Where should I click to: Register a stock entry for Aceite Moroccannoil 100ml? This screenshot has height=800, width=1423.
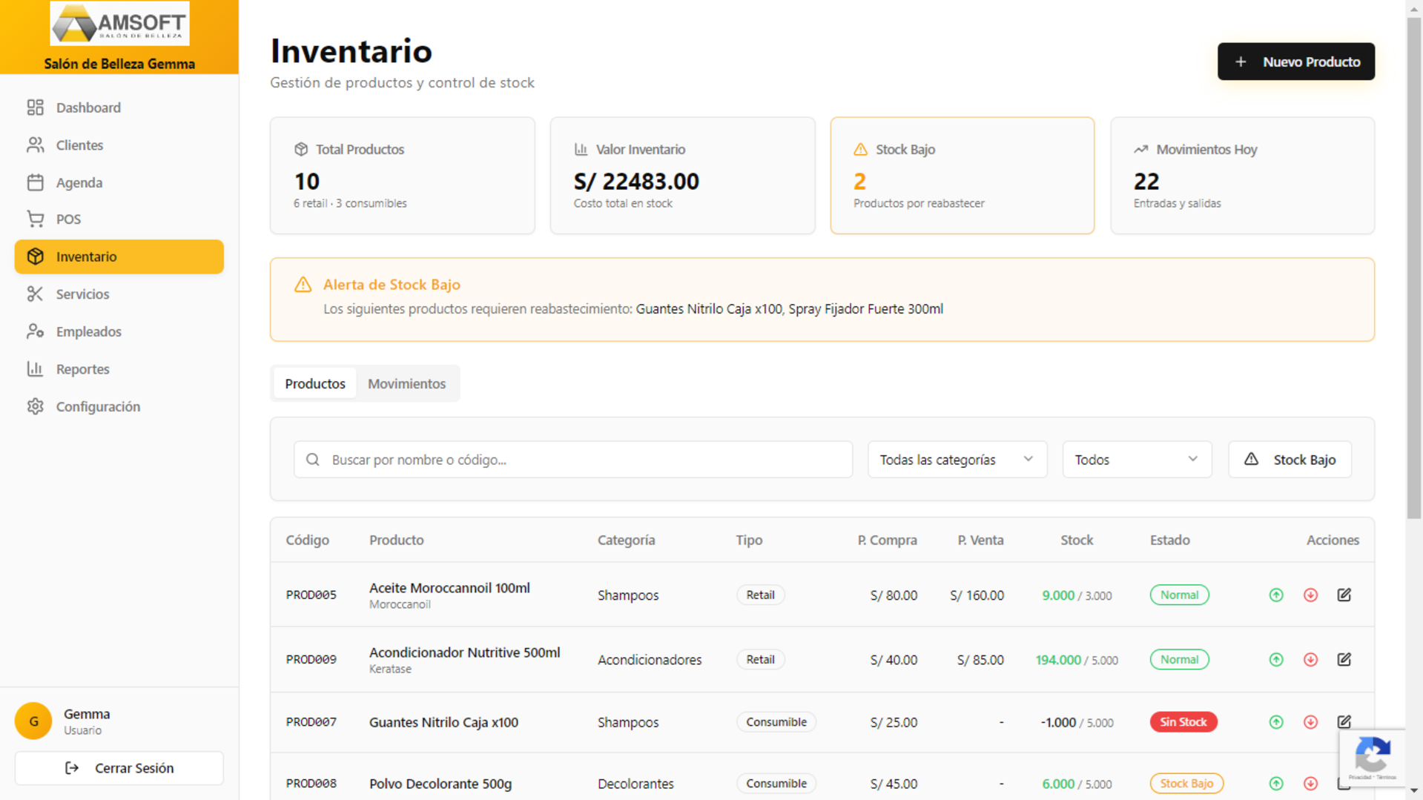[1275, 595]
